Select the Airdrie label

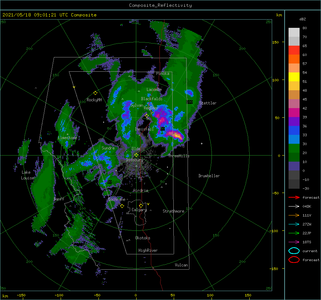tap(141, 190)
